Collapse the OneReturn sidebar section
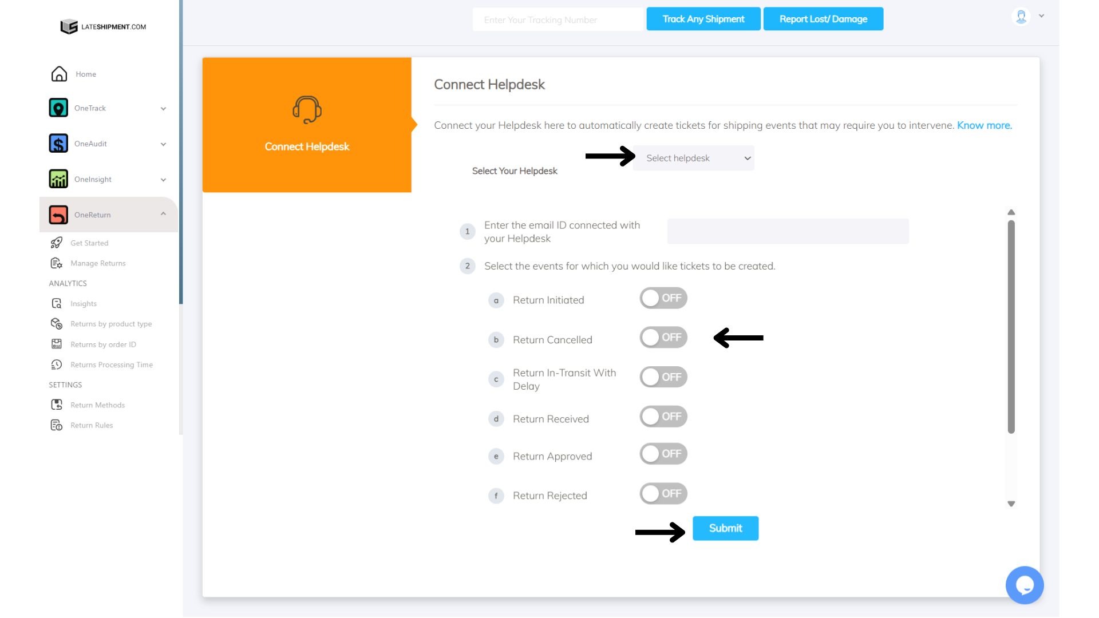This screenshot has width=1099, height=618. click(x=163, y=214)
